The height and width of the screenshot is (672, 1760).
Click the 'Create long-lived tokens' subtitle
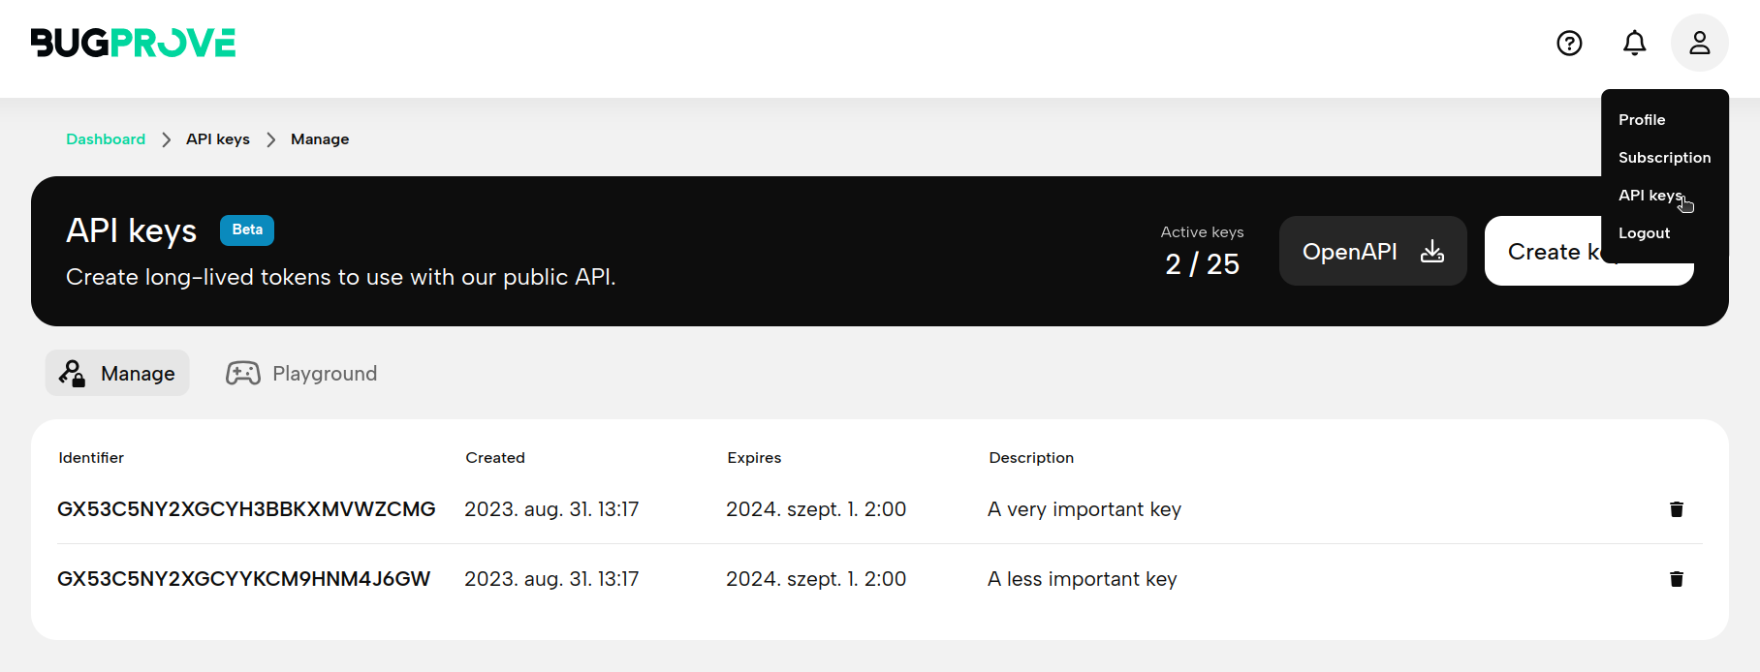point(341,277)
